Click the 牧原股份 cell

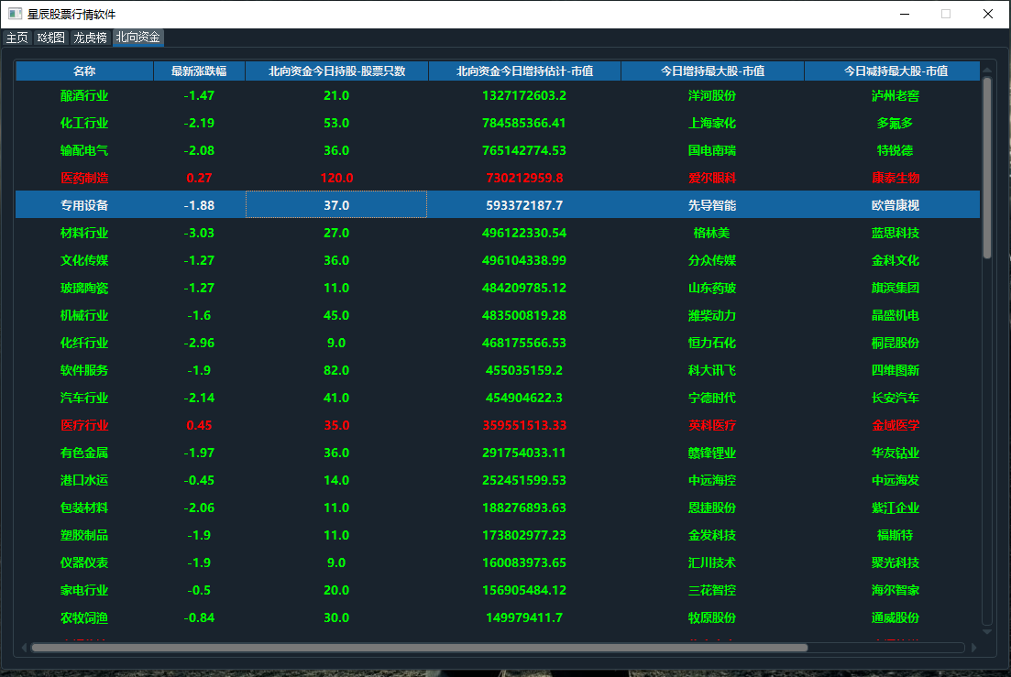[712, 617]
